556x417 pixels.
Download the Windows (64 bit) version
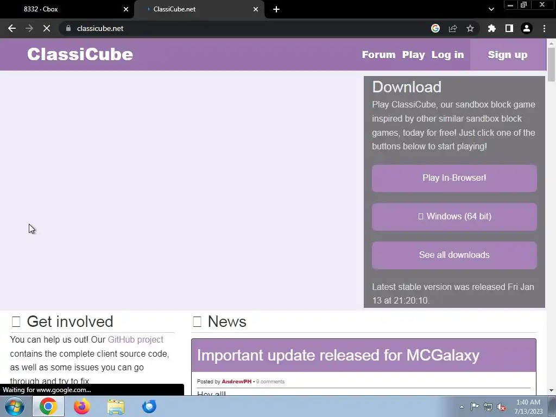tap(454, 217)
